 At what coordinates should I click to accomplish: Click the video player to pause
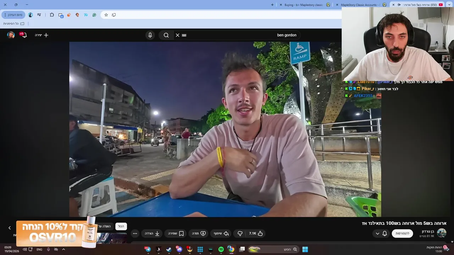coord(225,129)
